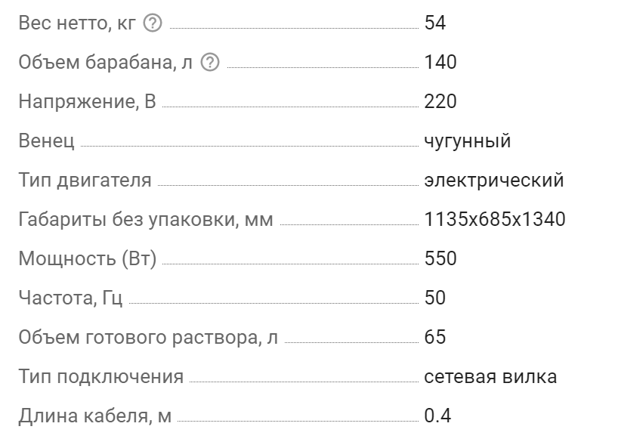The height and width of the screenshot is (445, 618).
Task: Click the Тип двигателя label
Action: click(85, 180)
